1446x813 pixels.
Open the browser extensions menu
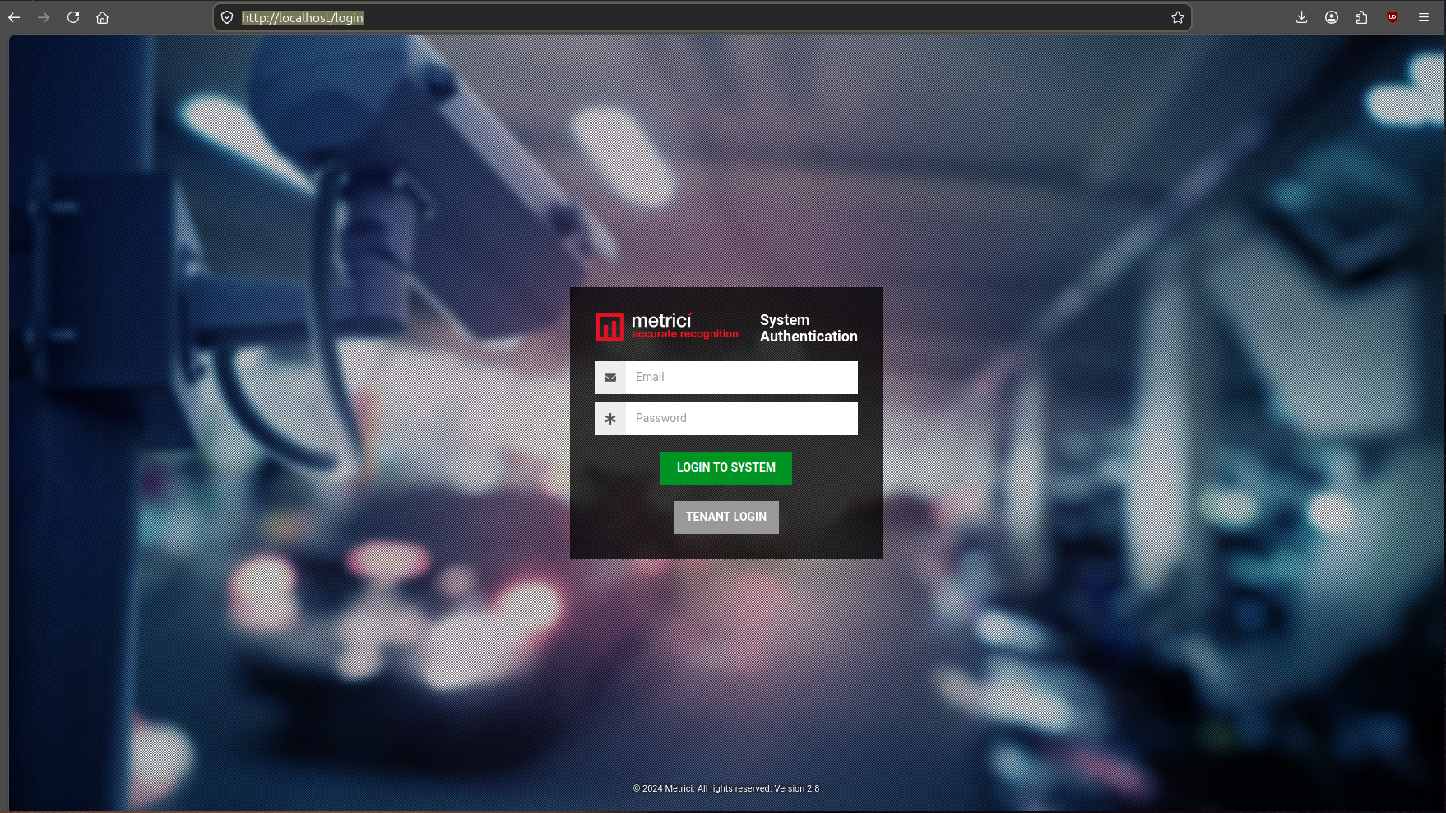(1361, 17)
